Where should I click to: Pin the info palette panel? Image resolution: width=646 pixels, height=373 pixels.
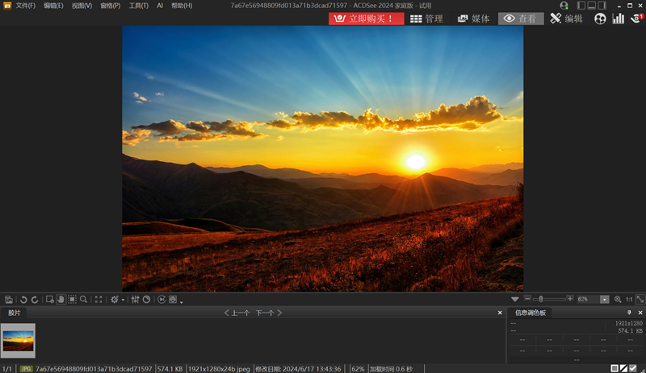point(629,313)
